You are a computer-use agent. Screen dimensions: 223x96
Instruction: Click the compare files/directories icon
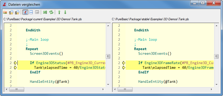coord(5,12)
